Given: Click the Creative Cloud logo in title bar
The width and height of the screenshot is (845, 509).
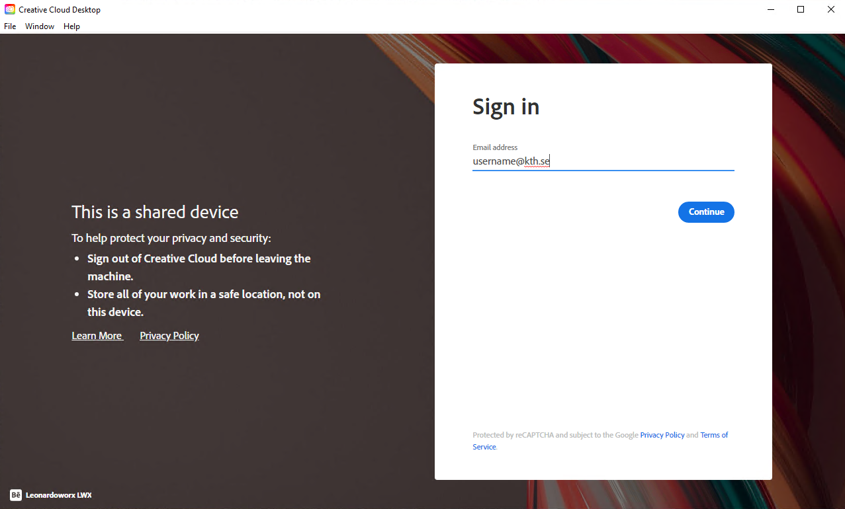Looking at the screenshot, I should [10, 10].
